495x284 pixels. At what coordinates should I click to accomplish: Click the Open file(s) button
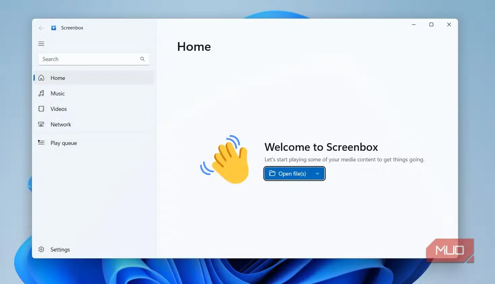tap(288, 174)
